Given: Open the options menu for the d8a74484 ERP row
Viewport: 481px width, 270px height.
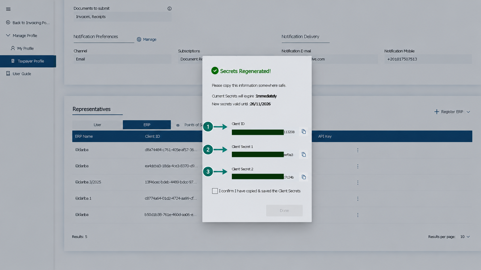Looking at the screenshot, I should pos(358,150).
